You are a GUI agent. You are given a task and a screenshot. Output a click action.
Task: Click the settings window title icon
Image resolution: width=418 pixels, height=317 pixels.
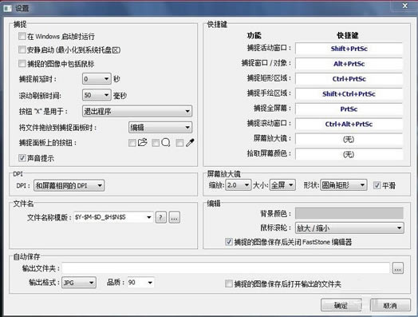[7, 8]
